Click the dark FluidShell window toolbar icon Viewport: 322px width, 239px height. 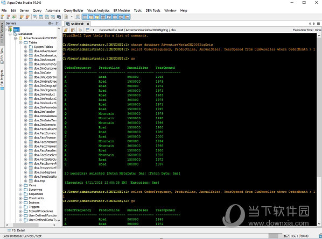tap(59, 17)
